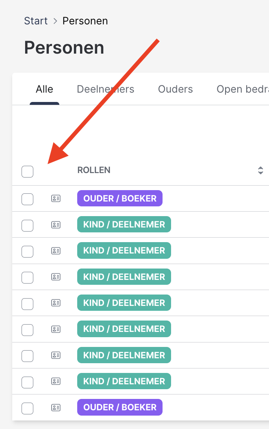Open ID card icon in third row
The width and height of the screenshot is (269, 429).
click(x=56, y=251)
